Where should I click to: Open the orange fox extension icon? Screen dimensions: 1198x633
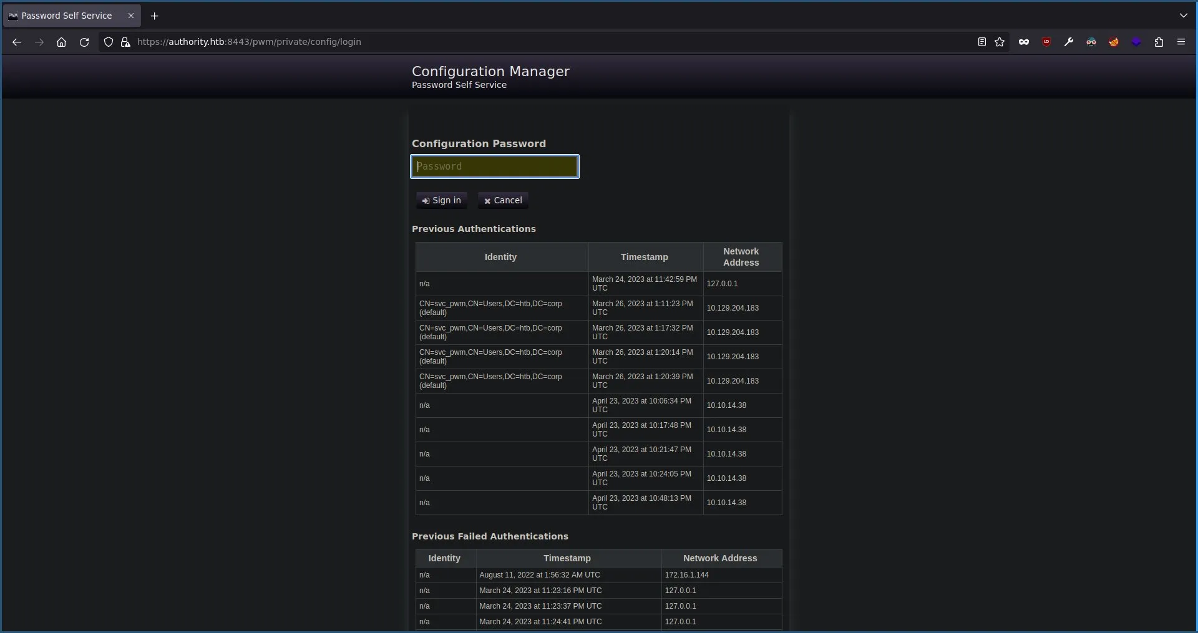(1114, 42)
